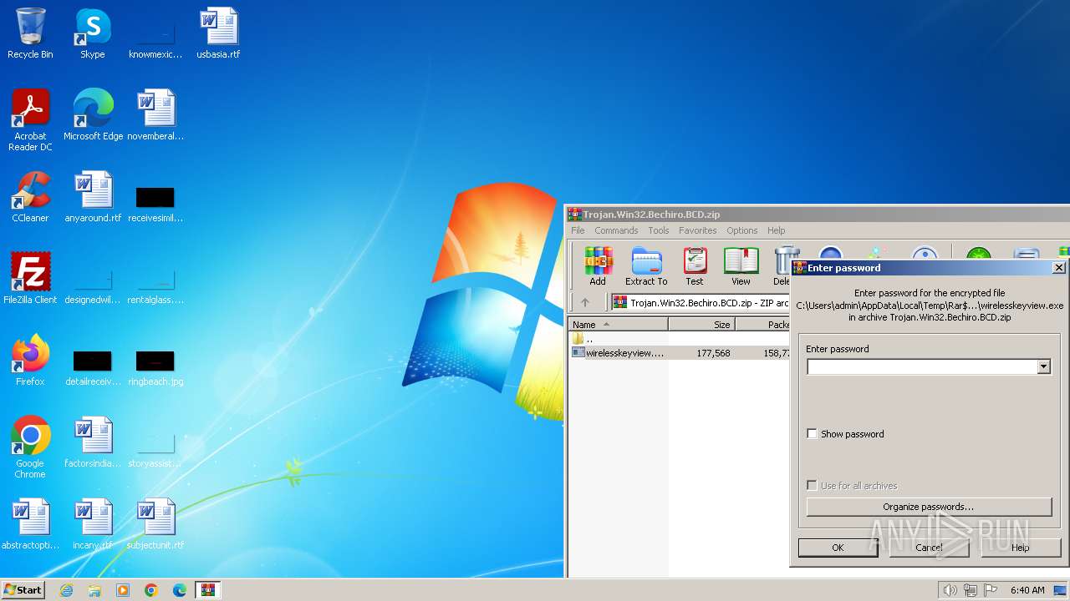
Task: Cancel the Enter password dialog
Action: coord(929,548)
